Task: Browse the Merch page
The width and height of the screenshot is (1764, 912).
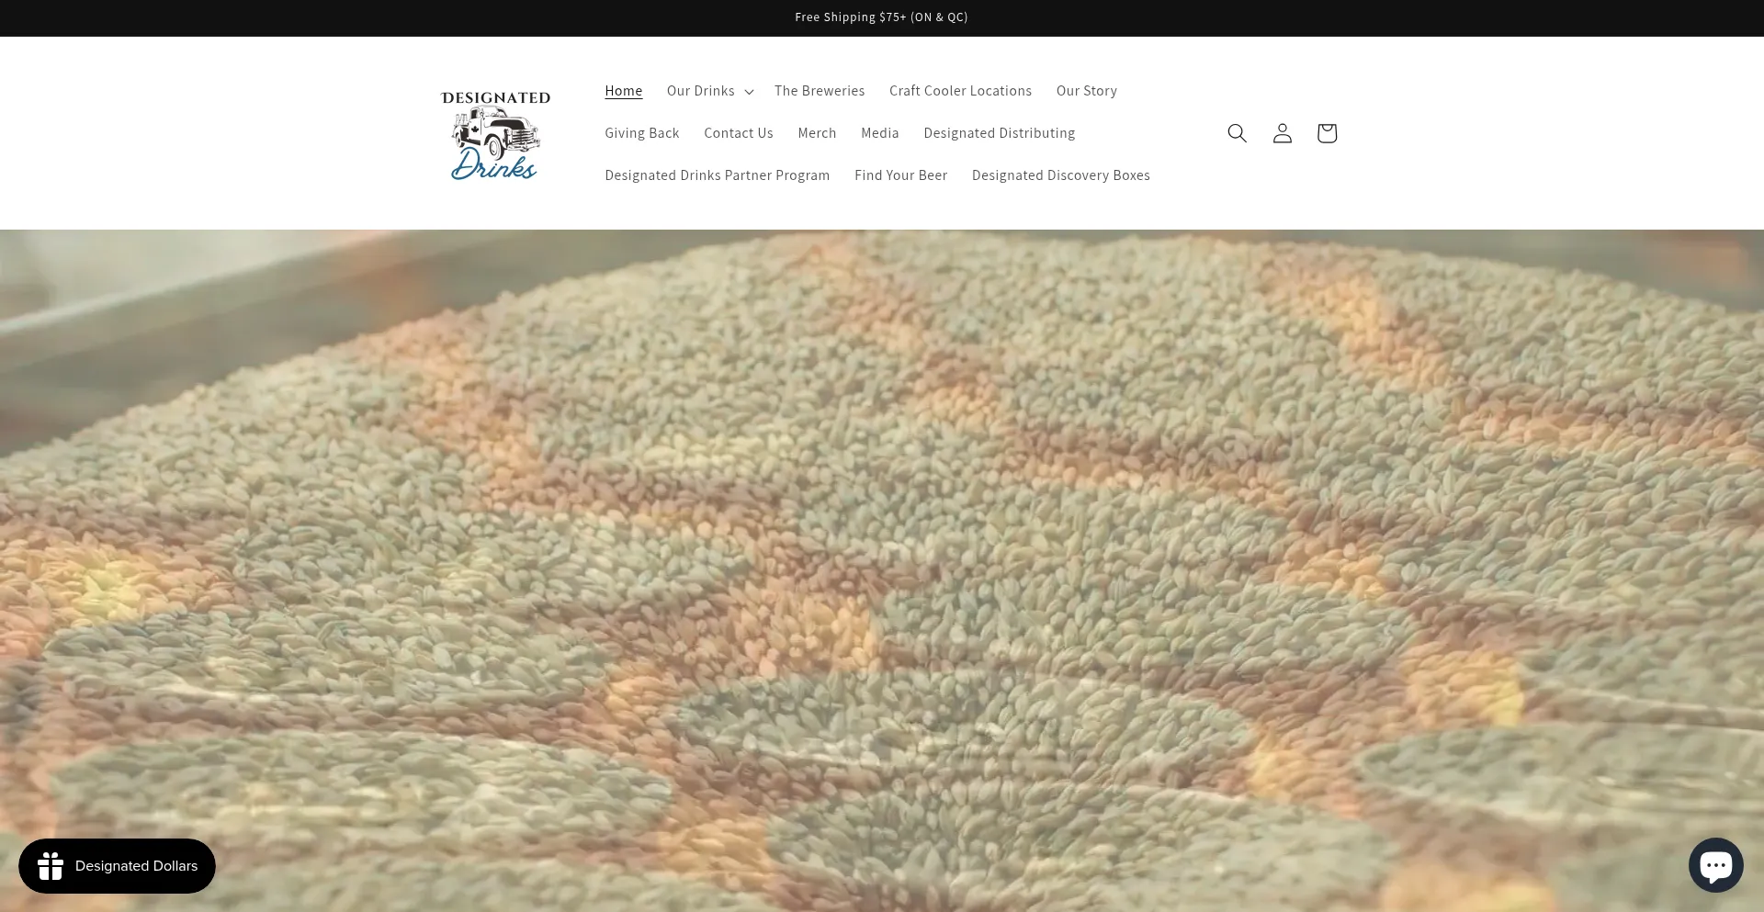Action: (x=817, y=133)
